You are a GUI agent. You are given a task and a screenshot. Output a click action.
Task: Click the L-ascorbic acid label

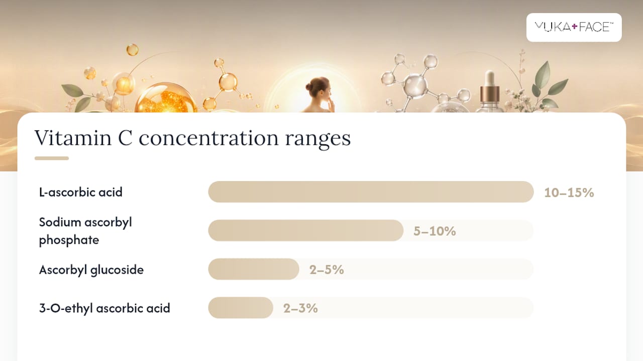tap(81, 192)
